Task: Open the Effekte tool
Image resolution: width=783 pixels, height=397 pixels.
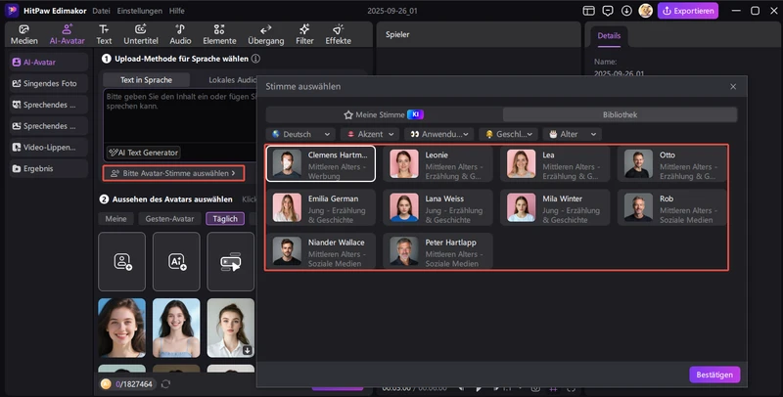Action: (x=338, y=34)
